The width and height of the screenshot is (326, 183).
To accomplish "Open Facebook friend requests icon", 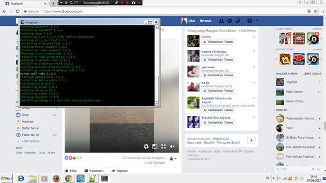I will [222, 21].
